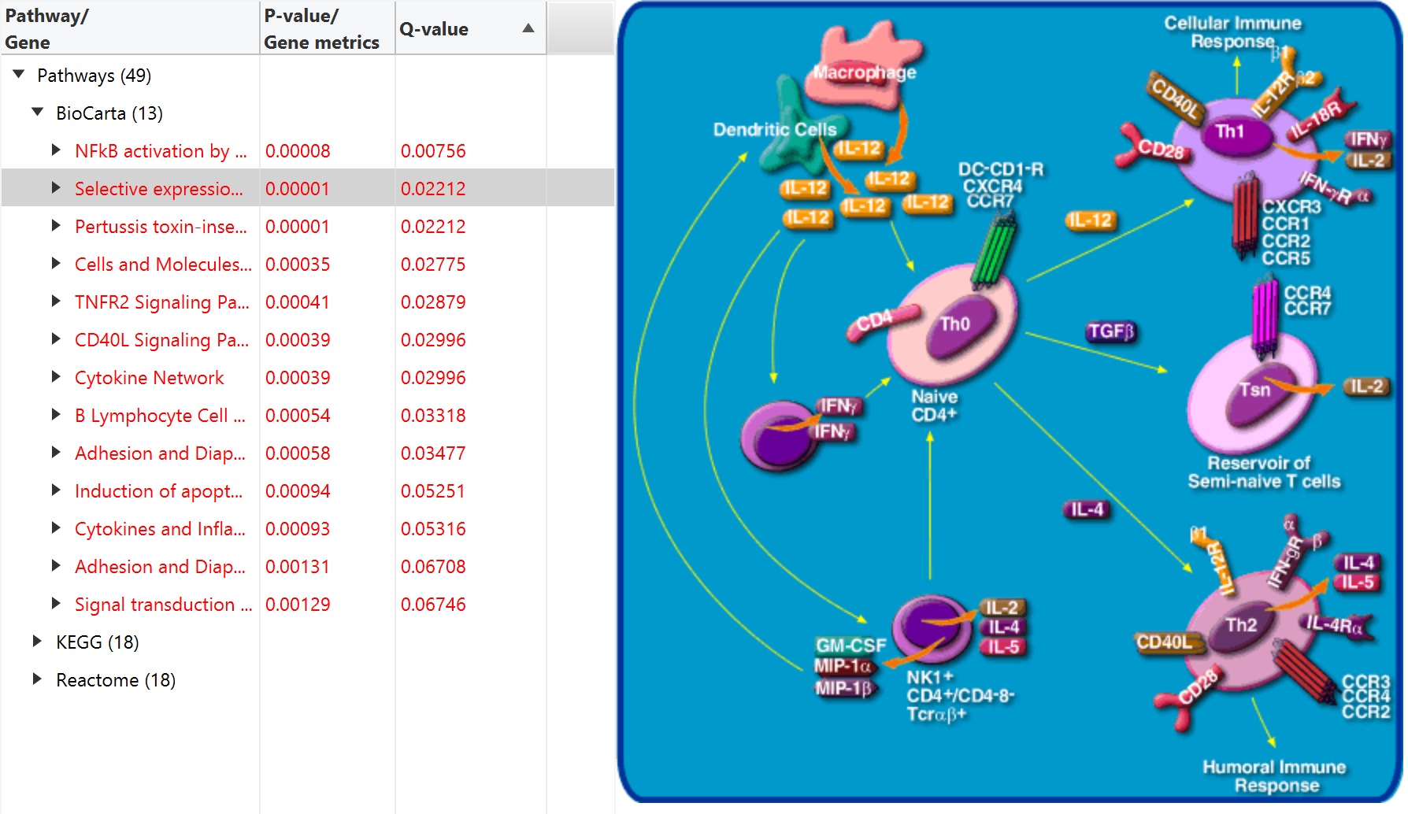Click the IL-2 label beside the Tsn cell
The width and height of the screenshot is (1408, 814).
point(1366,387)
